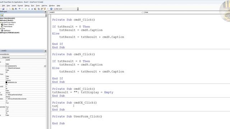
Task: Click the Redo arrow icon
Action: (22, 9)
